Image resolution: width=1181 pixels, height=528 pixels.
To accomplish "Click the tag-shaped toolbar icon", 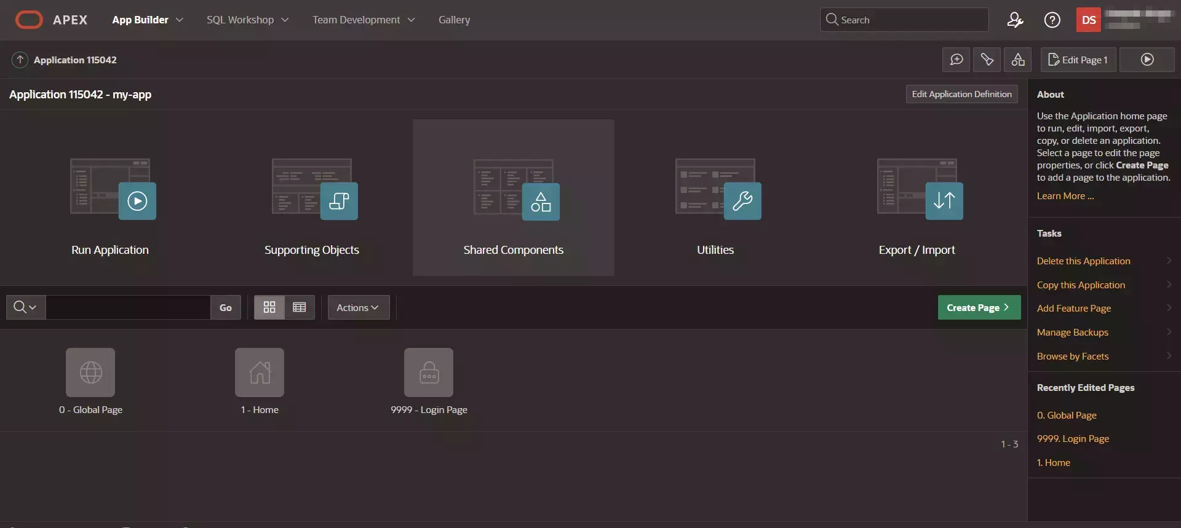I will pyautogui.click(x=987, y=60).
